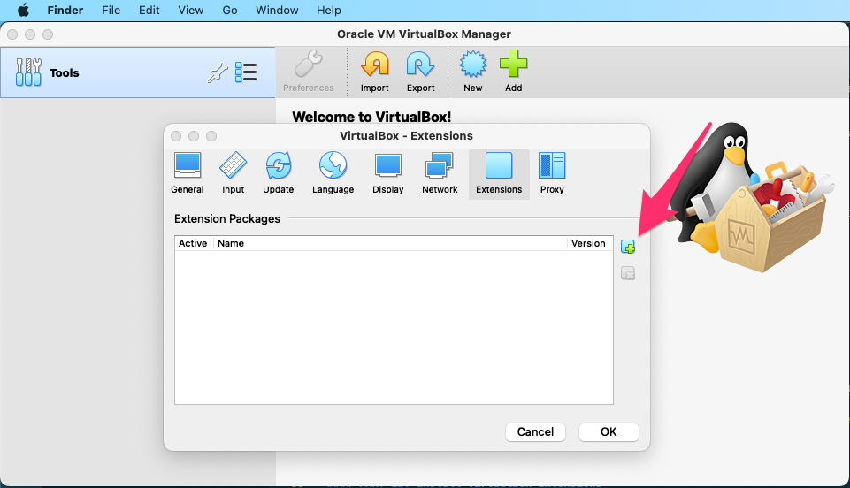Open the Window menu
Image resolution: width=850 pixels, height=488 pixels.
[277, 11]
